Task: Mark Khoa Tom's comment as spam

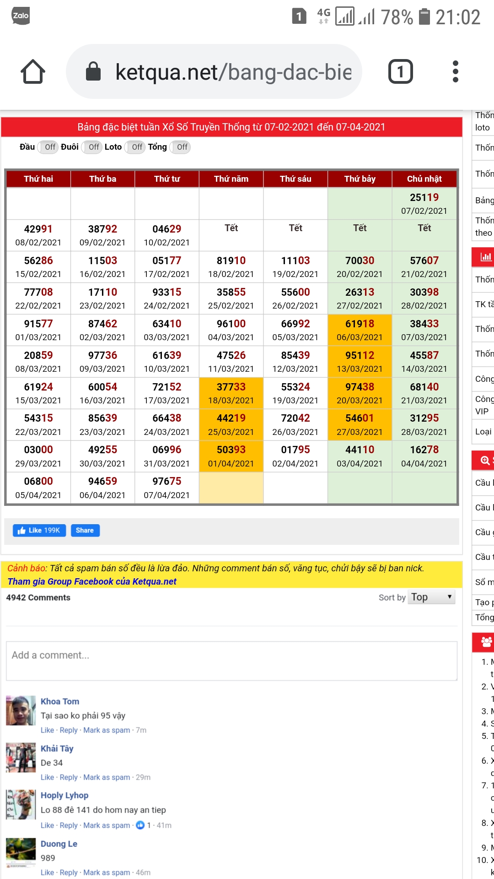Action: (107, 730)
